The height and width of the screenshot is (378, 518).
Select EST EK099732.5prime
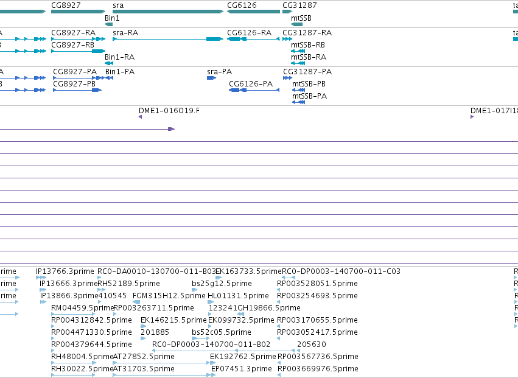click(x=210, y=326)
